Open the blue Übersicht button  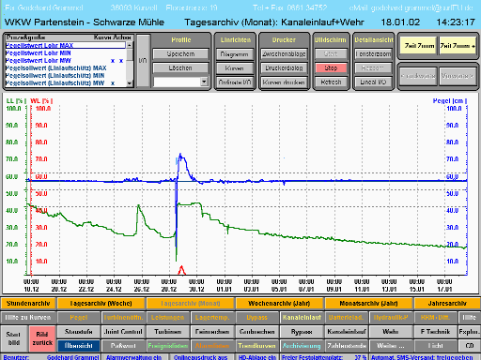pyautogui.click(x=79, y=346)
